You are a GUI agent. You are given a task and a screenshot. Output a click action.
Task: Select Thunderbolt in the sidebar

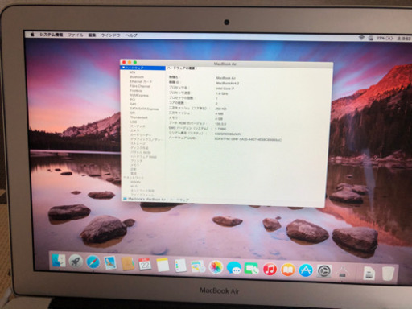tap(138, 117)
